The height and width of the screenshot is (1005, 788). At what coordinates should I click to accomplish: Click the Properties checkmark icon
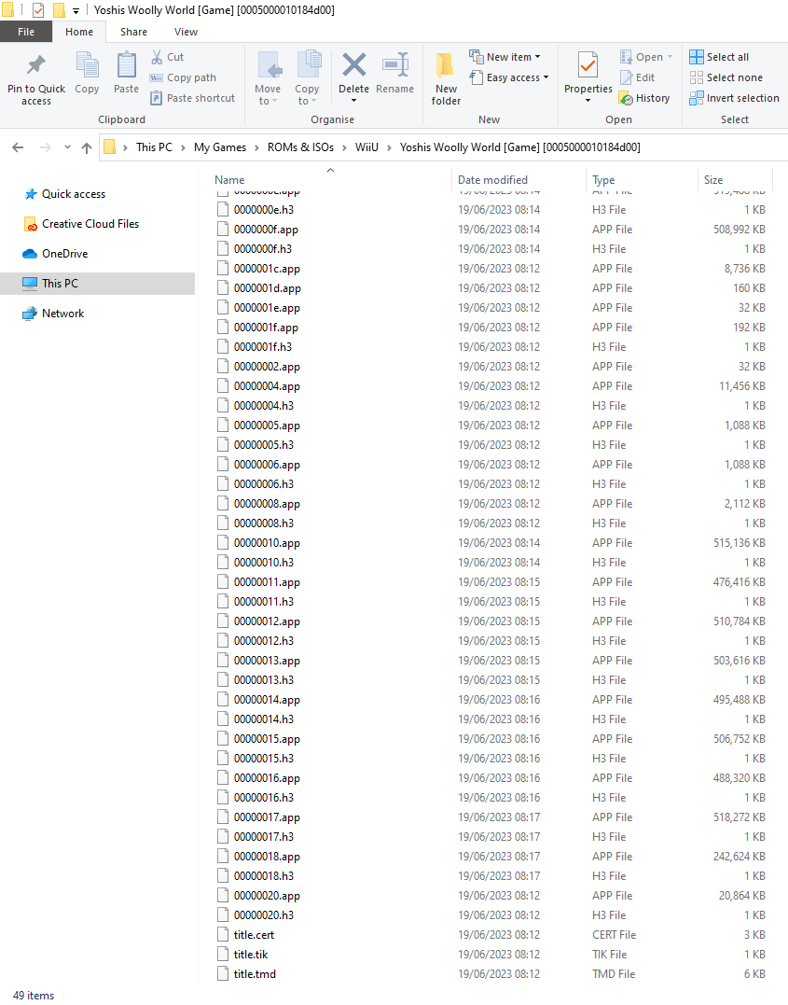point(588,64)
